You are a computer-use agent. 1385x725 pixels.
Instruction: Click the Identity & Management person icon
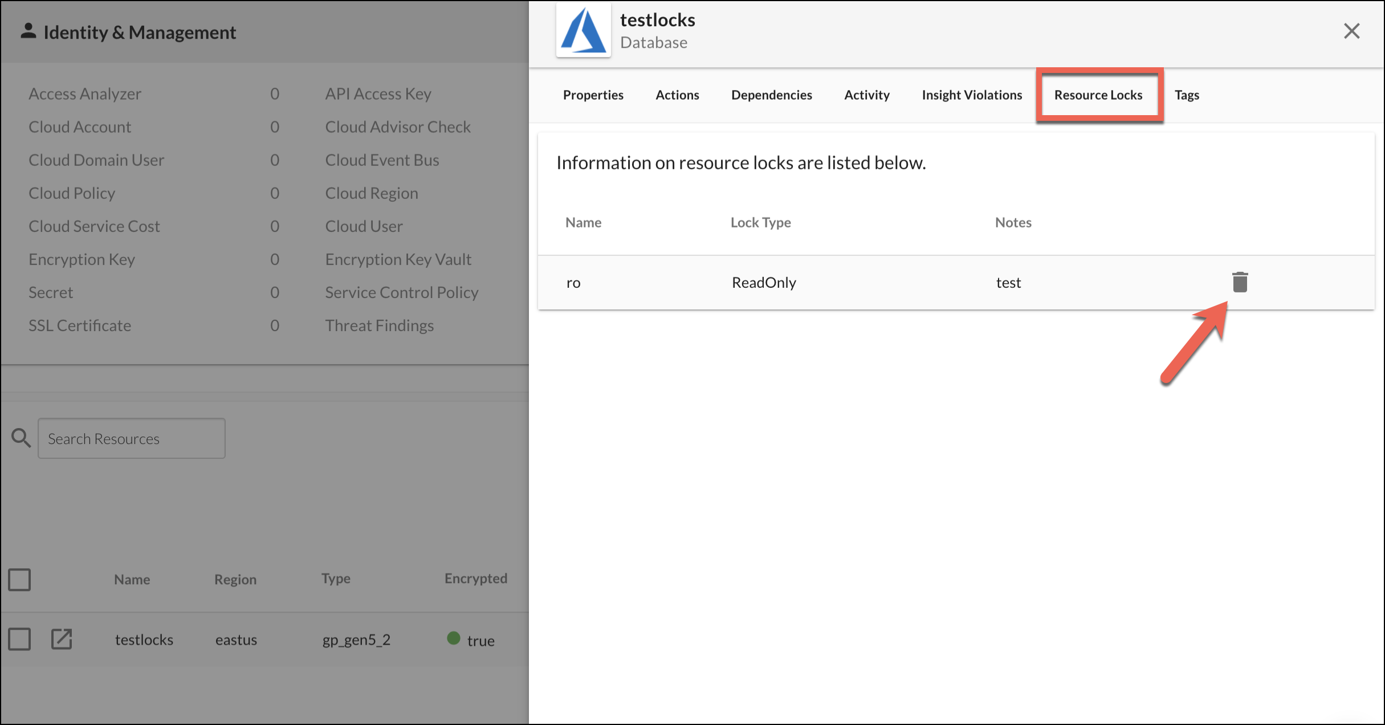(28, 31)
